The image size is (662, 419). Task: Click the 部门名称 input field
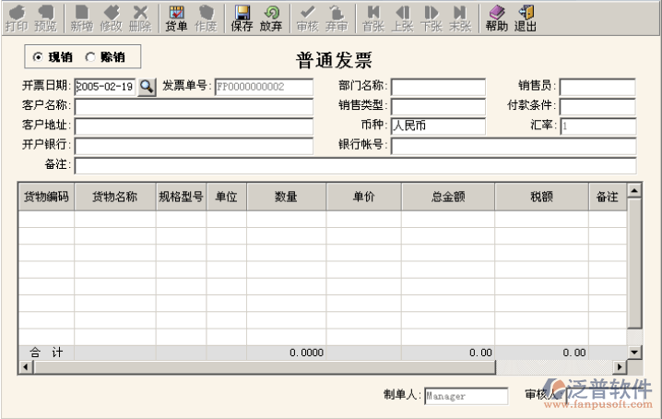point(437,87)
